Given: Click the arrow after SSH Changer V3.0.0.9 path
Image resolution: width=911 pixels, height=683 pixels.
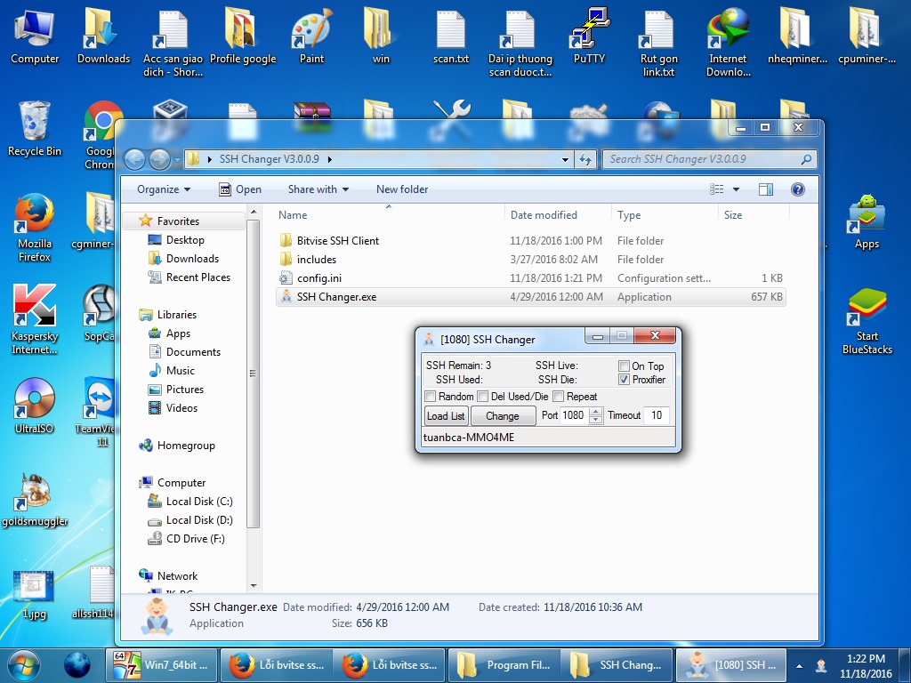Looking at the screenshot, I should click(329, 159).
